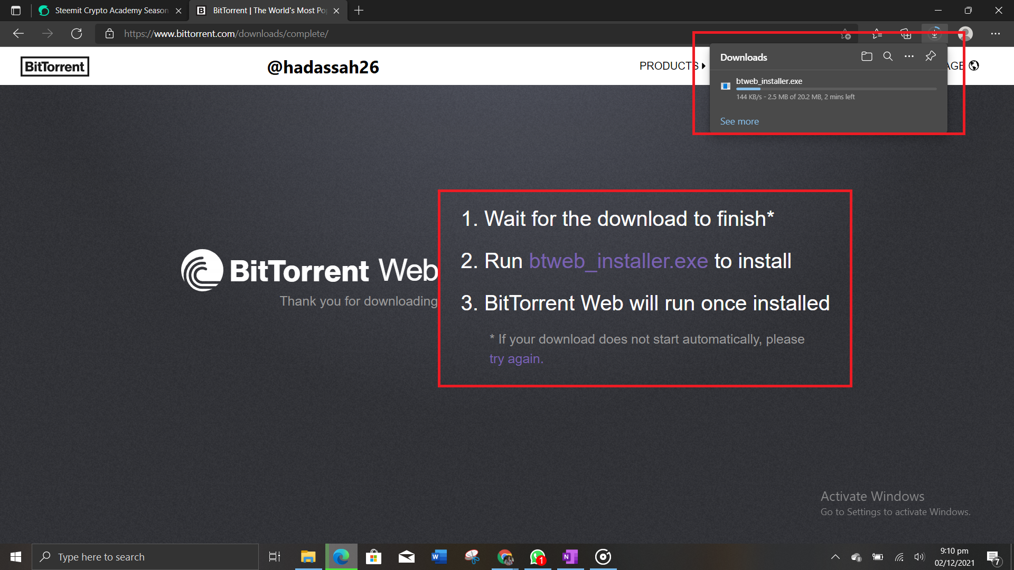Add this page to favorites

[846, 34]
